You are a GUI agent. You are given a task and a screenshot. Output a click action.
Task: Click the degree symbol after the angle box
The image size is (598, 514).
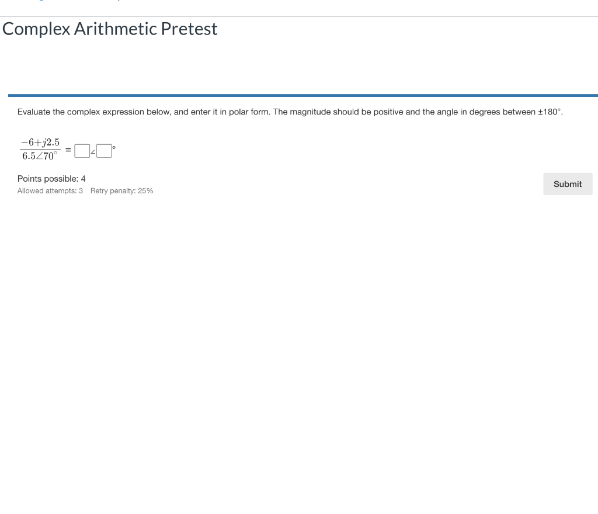(x=113, y=147)
